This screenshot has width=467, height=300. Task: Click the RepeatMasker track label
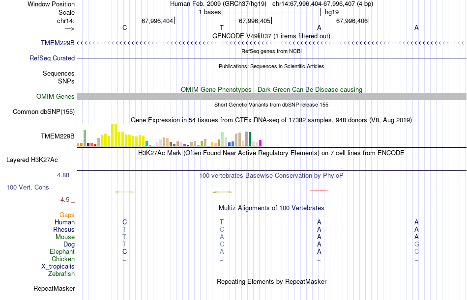click(x=54, y=288)
